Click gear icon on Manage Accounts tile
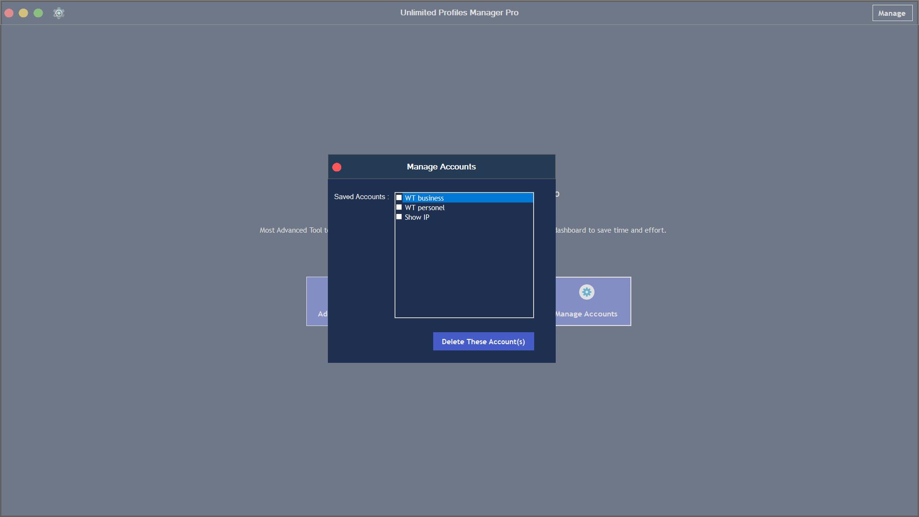The width and height of the screenshot is (919, 517). tap(586, 292)
